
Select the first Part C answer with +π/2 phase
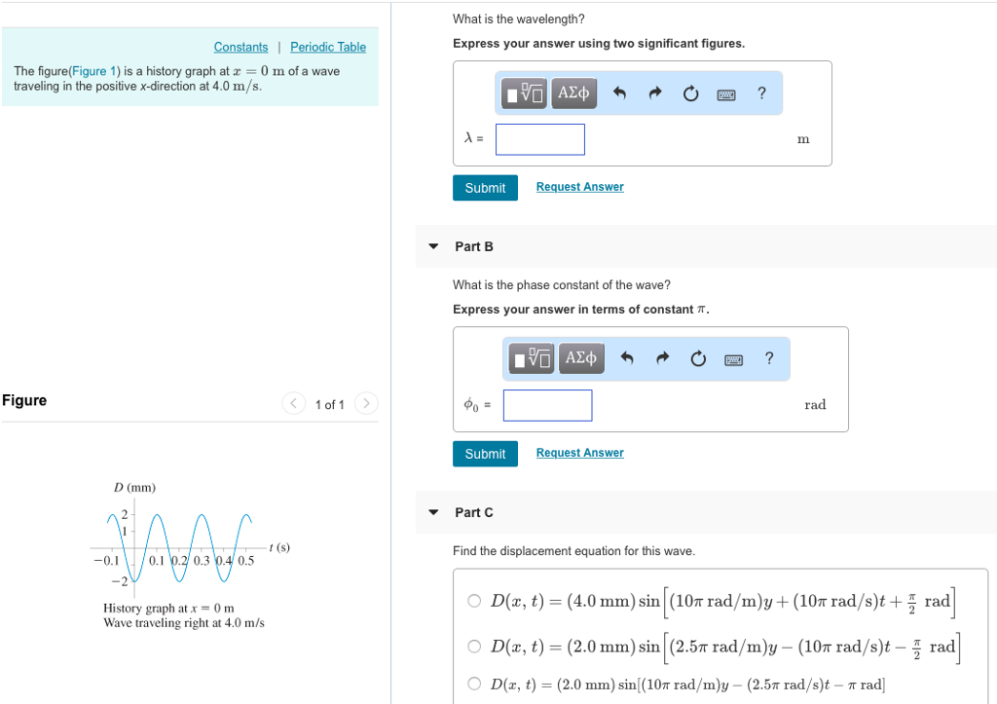[x=474, y=601]
